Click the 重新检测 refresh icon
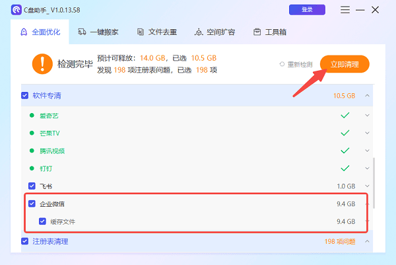The width and height of the screenshot is (396, 265). pyautogui.click(x=282, y=64)
